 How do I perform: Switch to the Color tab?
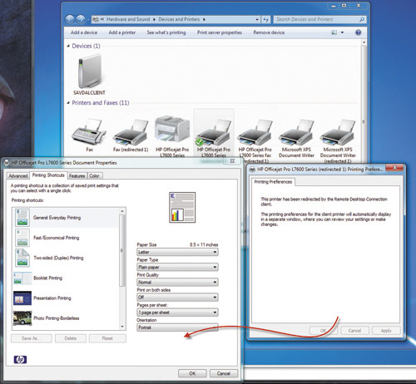click(95, 176)
